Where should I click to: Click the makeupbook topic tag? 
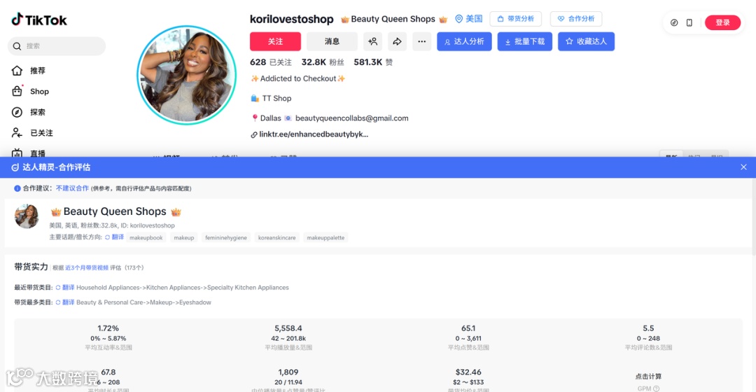click(x=146, y=238)
